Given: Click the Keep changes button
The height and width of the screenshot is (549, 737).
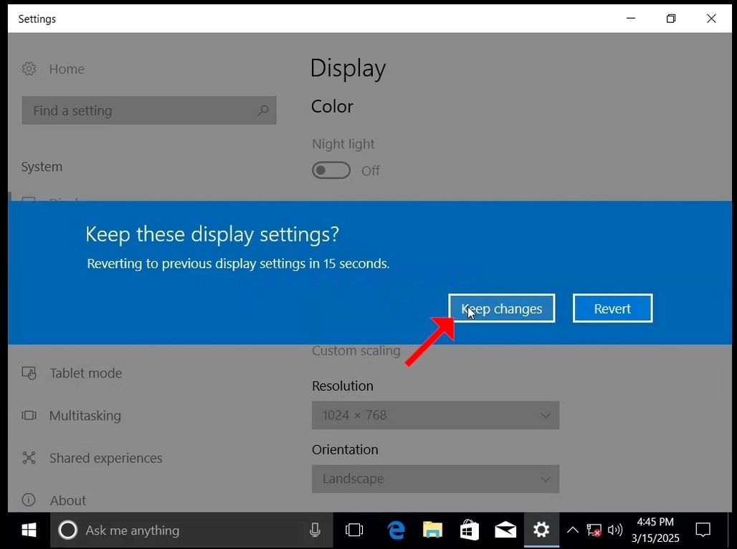Looking at the screenshot, I should pyautogui.click(x=502, y=308).
